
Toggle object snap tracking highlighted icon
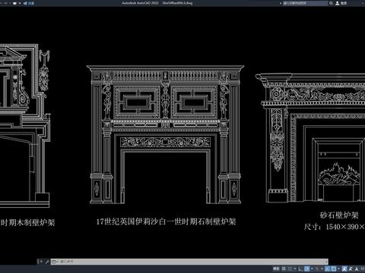[328, 268]
